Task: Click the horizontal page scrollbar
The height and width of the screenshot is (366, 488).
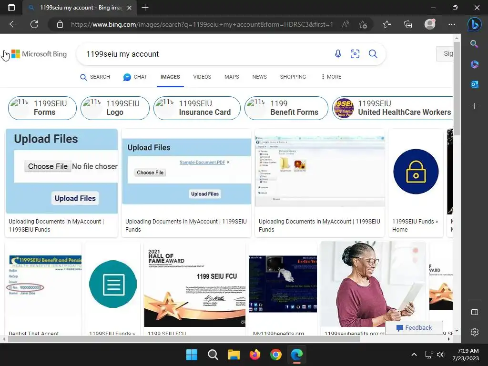Action: point(183,339)
